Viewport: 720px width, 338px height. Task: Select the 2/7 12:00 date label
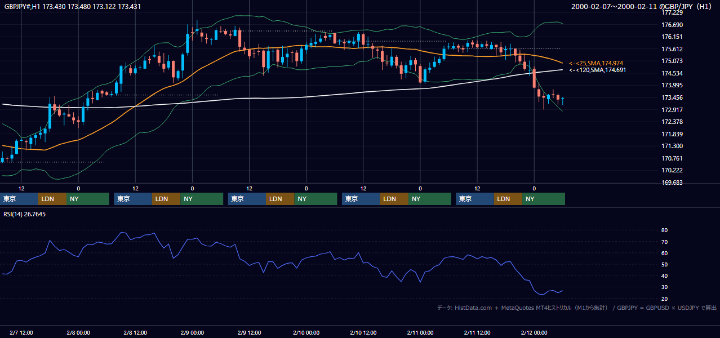(x=21, y=333)
